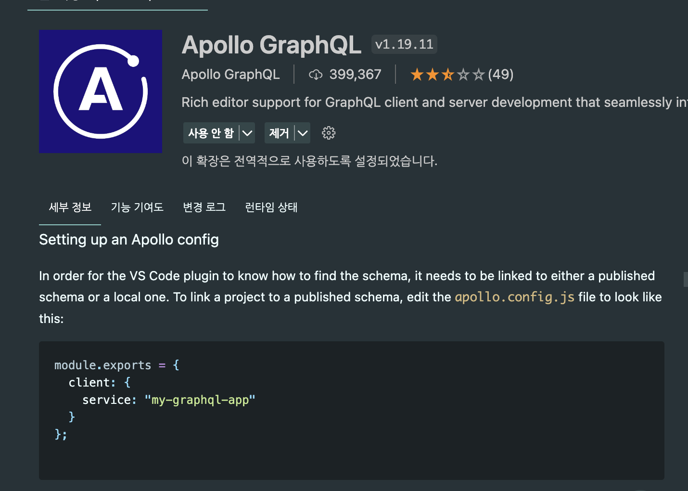
Task: Click the Apollo GraphQL publisher name
Action: [230, 75]
